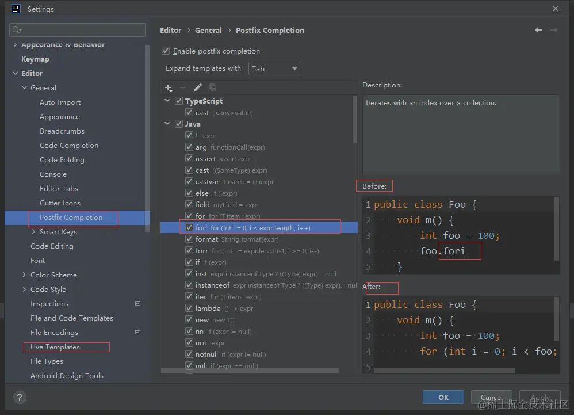Uncheck the TypeScript templates group
This screenshot has width=574, height=415.
click(179, 101)
